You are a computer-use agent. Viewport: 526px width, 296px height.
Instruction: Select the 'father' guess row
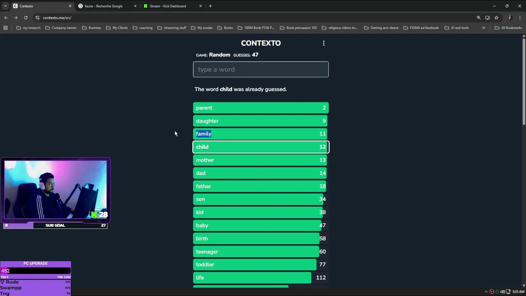[261, 186]
